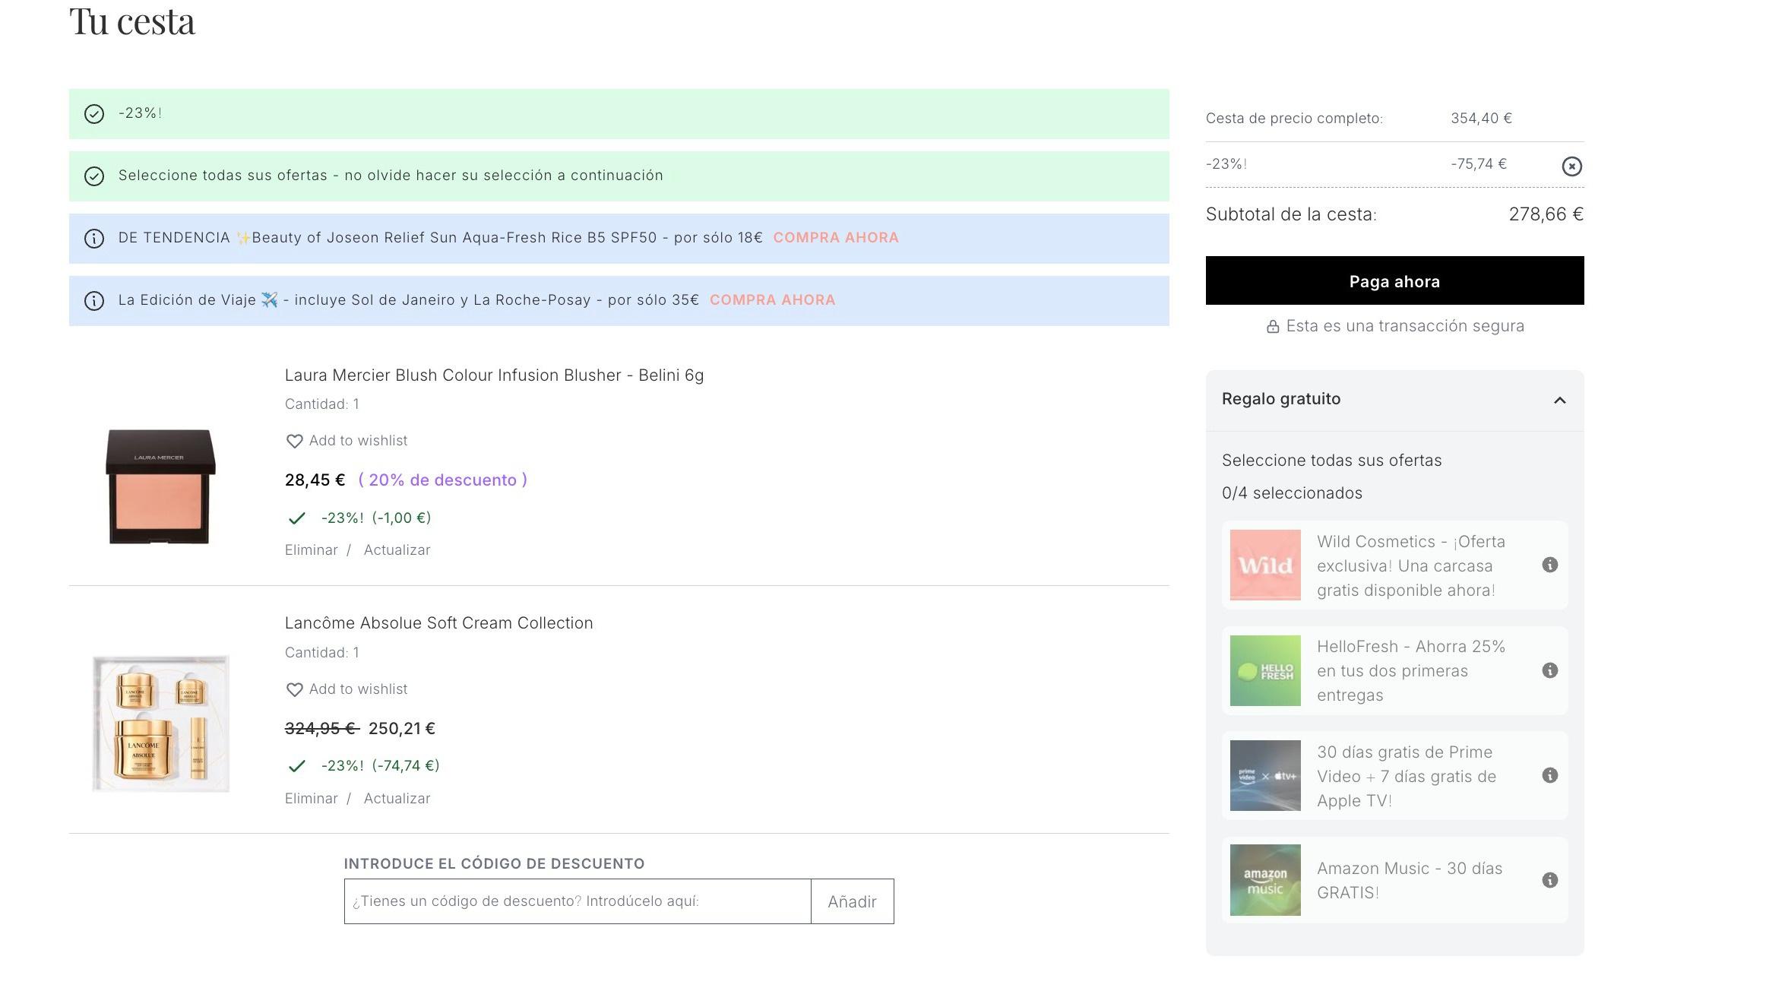1769x988 pixels.
Task: Click the crossed-out price 324,95 €
Action: coord(321,728)
